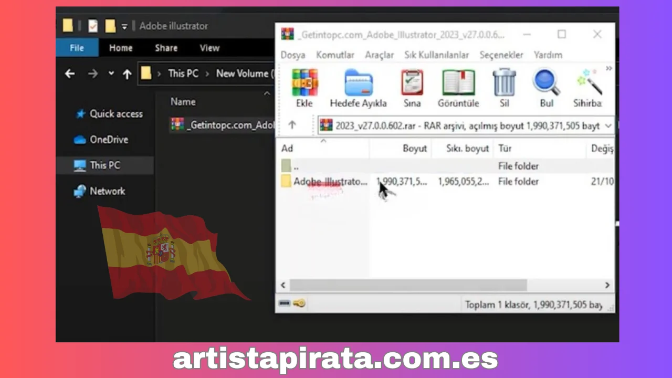
Task: Click the WinRAR icon in title bar
Action: click(287, 34)
